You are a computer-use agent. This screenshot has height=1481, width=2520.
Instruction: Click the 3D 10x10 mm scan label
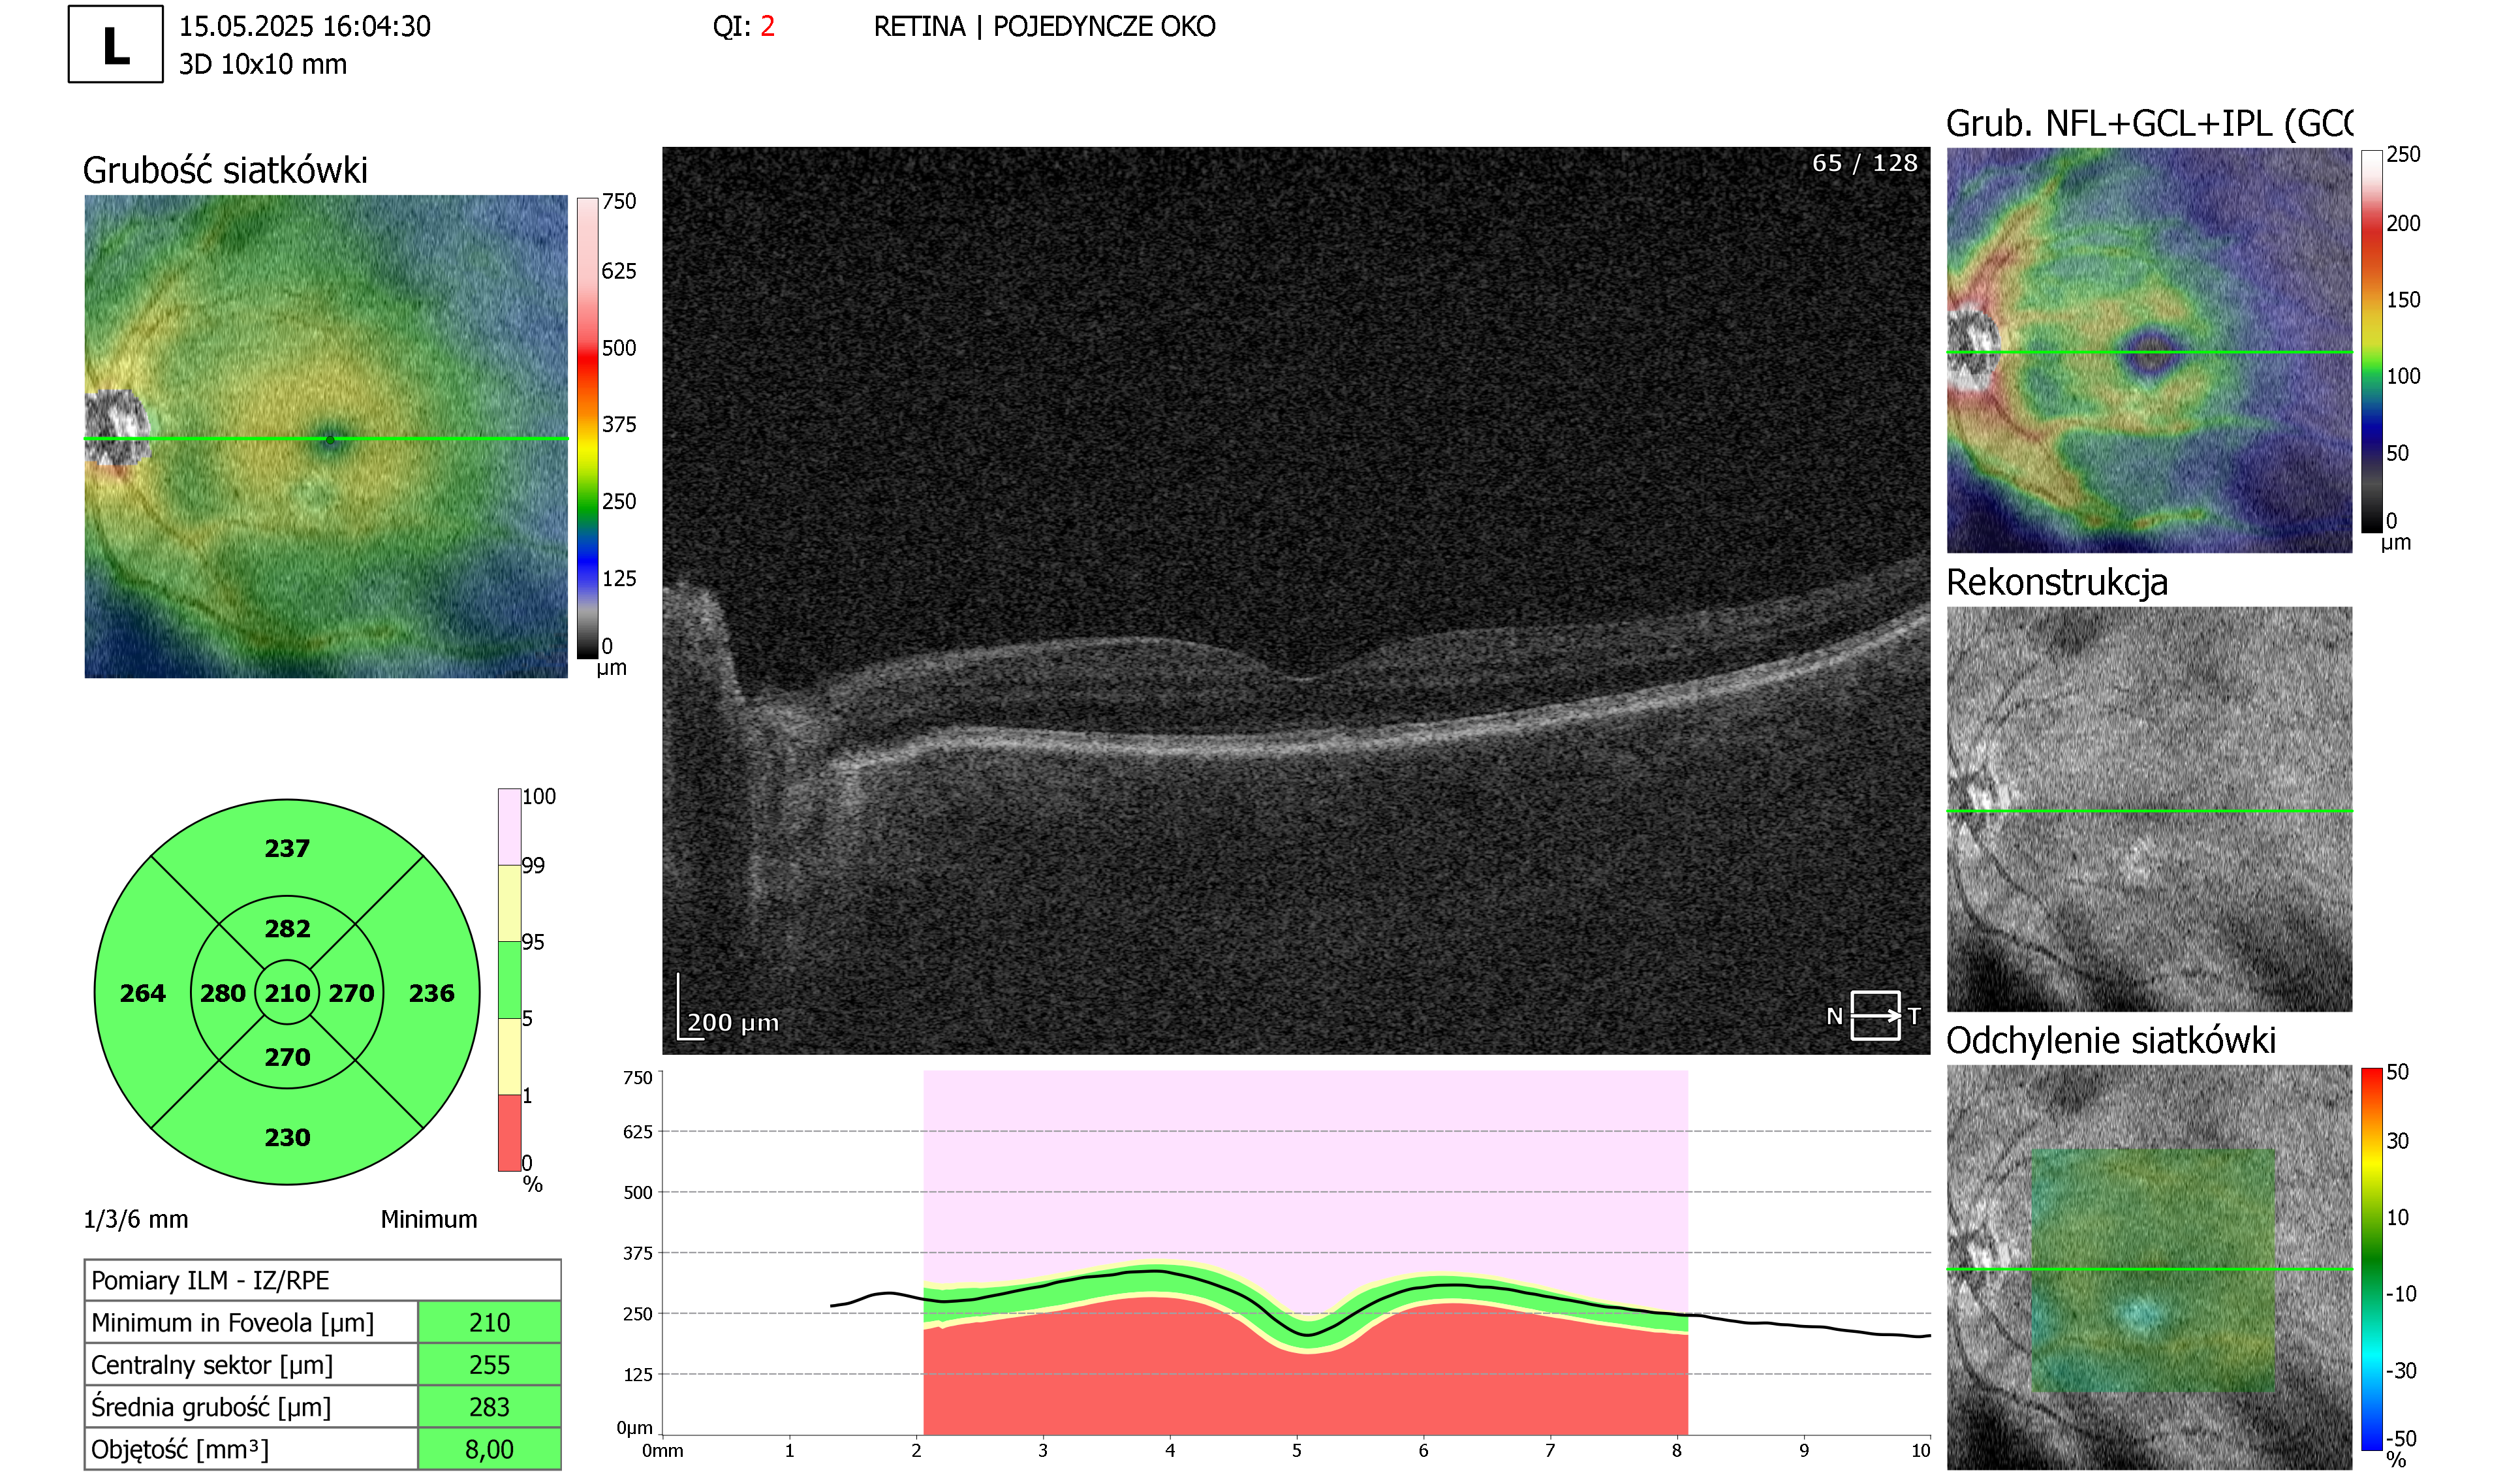click(262, 64)
